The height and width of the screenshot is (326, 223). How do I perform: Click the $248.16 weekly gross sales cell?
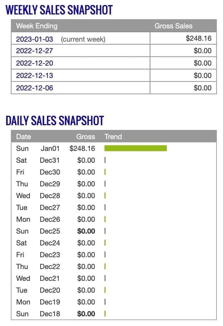pyautogui.click(x=199, y=39)
